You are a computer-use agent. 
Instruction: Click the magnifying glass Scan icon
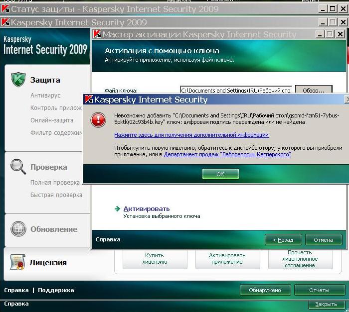coord(18,166)
